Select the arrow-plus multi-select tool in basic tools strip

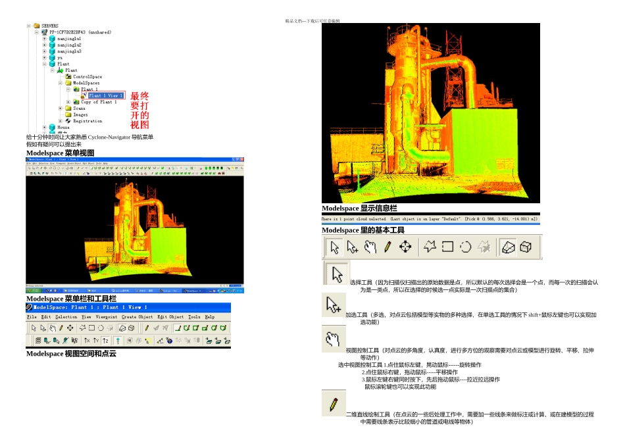coord(353,247)
